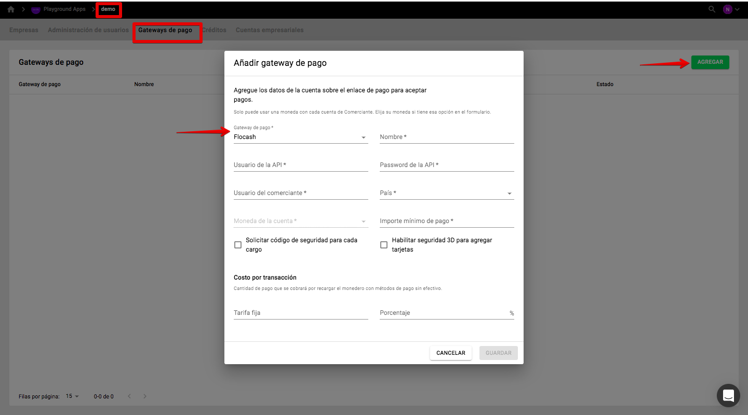Open the chat support widget
This screenshot has width=748, height=415.
coord(728,396)
